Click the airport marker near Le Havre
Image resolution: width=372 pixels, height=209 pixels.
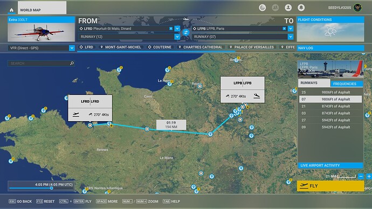169,83
